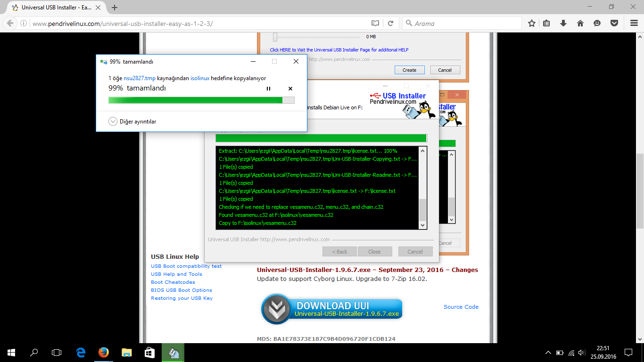Click the green copy progress bar

pos(201,100)
